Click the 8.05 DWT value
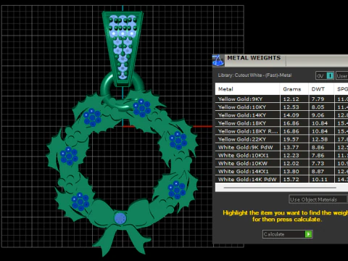The width and height of the screenshot is (348, 261). pyautogui.click(x=318, y=107)
